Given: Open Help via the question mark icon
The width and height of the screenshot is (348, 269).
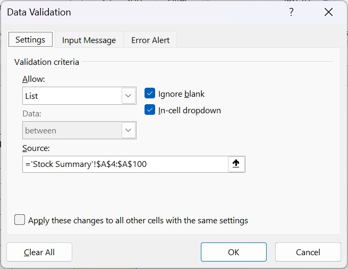Looking at the screenshot, I should pos(291,13).
